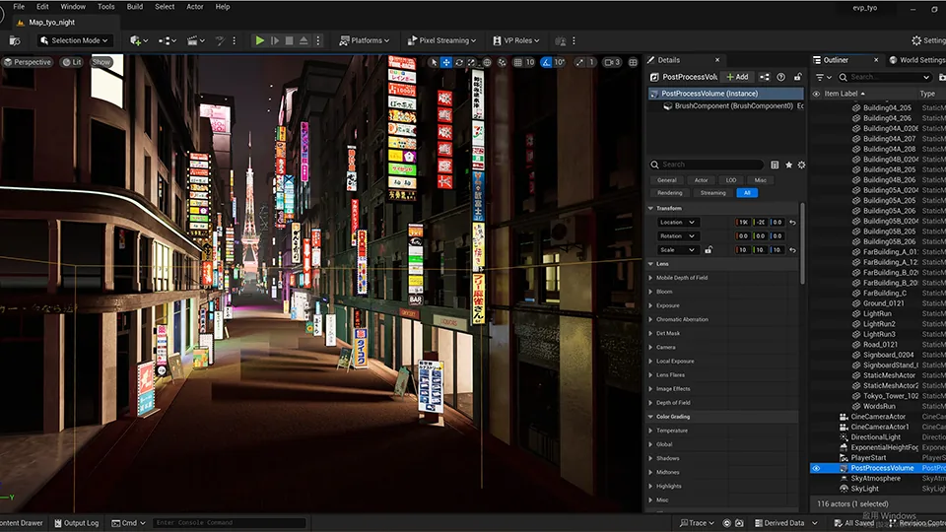Click the viewport layout maximize icon
The image size is (946, 532).
pos(633,62)
